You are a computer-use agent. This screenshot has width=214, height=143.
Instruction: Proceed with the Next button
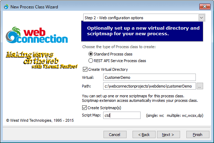pyautogui.click(x=169, y=135)
